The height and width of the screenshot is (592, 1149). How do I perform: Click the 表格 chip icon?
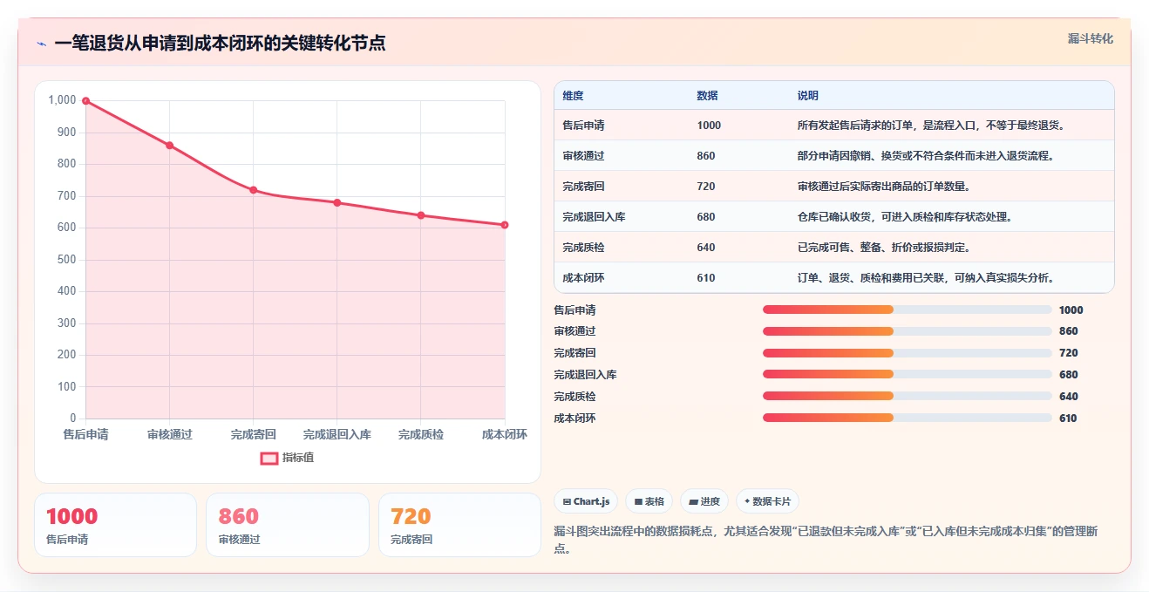[638, 501]
